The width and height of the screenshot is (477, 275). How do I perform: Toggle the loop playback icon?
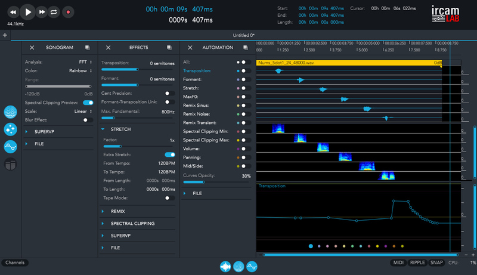click(x=55, y=11)
